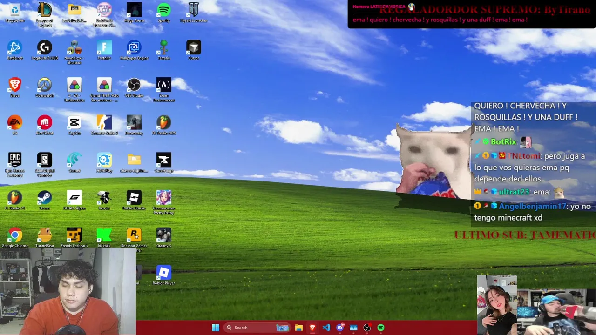Open Epic Games Launcher

point(15,165)
